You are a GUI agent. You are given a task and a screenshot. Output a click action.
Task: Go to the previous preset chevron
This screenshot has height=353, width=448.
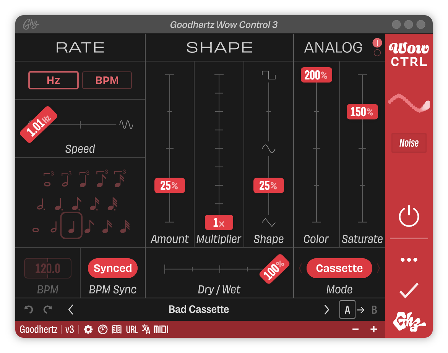(x=71, y=309)
